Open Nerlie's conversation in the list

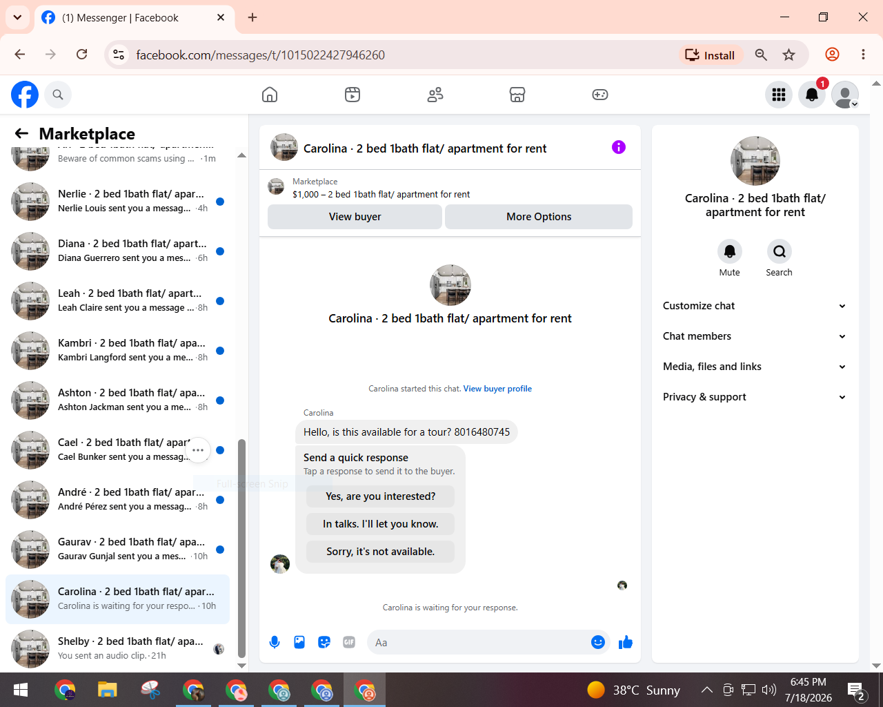tap(118, 202)
